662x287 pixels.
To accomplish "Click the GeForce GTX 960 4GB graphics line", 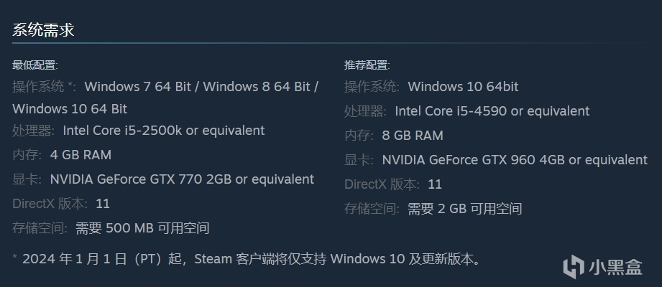I will pos(515,160).
